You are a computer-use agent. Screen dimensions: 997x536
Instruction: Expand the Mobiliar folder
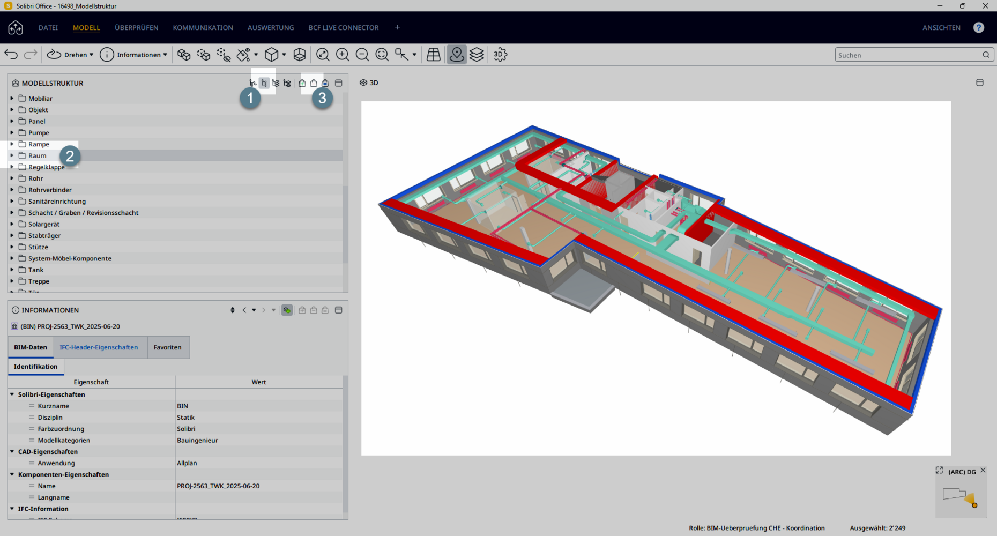pyautogui.click(x=12, y=98)
